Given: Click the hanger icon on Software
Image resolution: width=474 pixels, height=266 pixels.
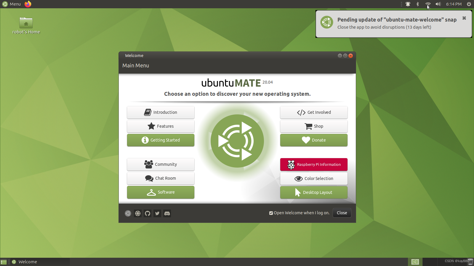Looking at the screenshot, I should click(151, 192).
